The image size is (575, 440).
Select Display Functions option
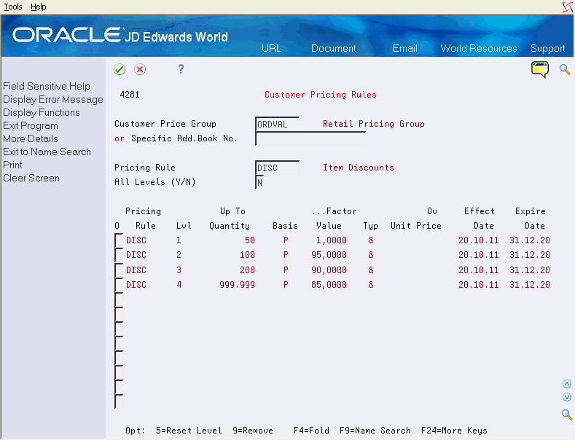click(42, 113)
